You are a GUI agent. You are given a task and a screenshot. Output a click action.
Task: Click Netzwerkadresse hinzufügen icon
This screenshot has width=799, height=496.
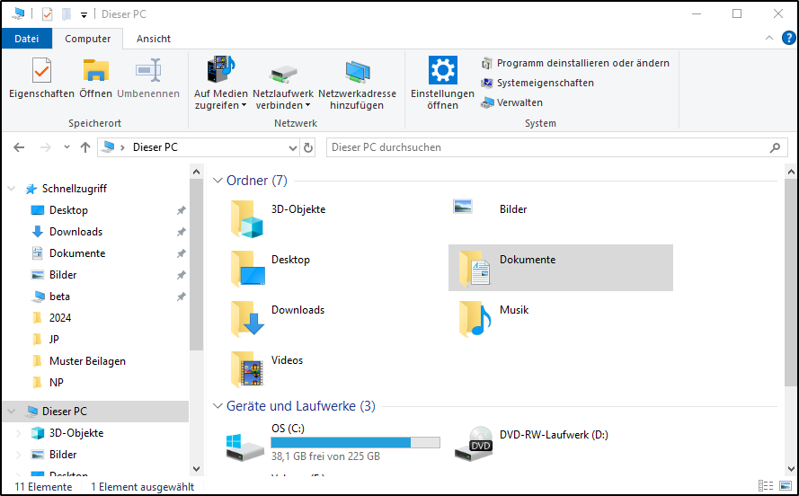point(357,72)
